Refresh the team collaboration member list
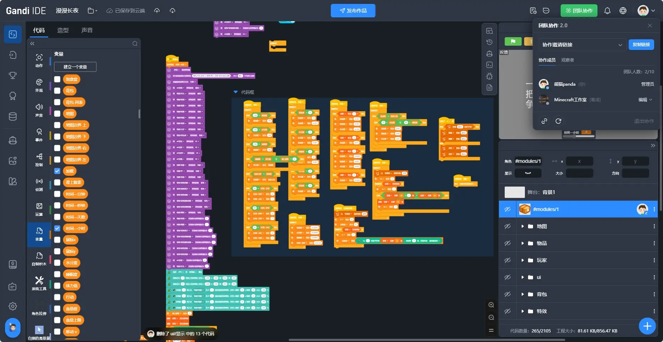The height and width of the screenshot is (342, 663). [559, 121]
